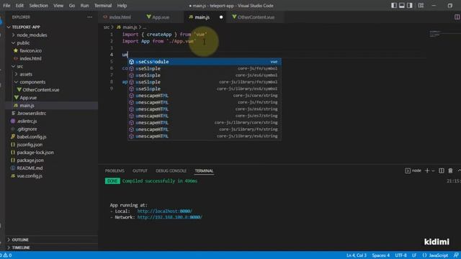Viewport: 461px width, 259px height.
Task: Add a new terminal with plus
Action: click(x=427, y=171)
